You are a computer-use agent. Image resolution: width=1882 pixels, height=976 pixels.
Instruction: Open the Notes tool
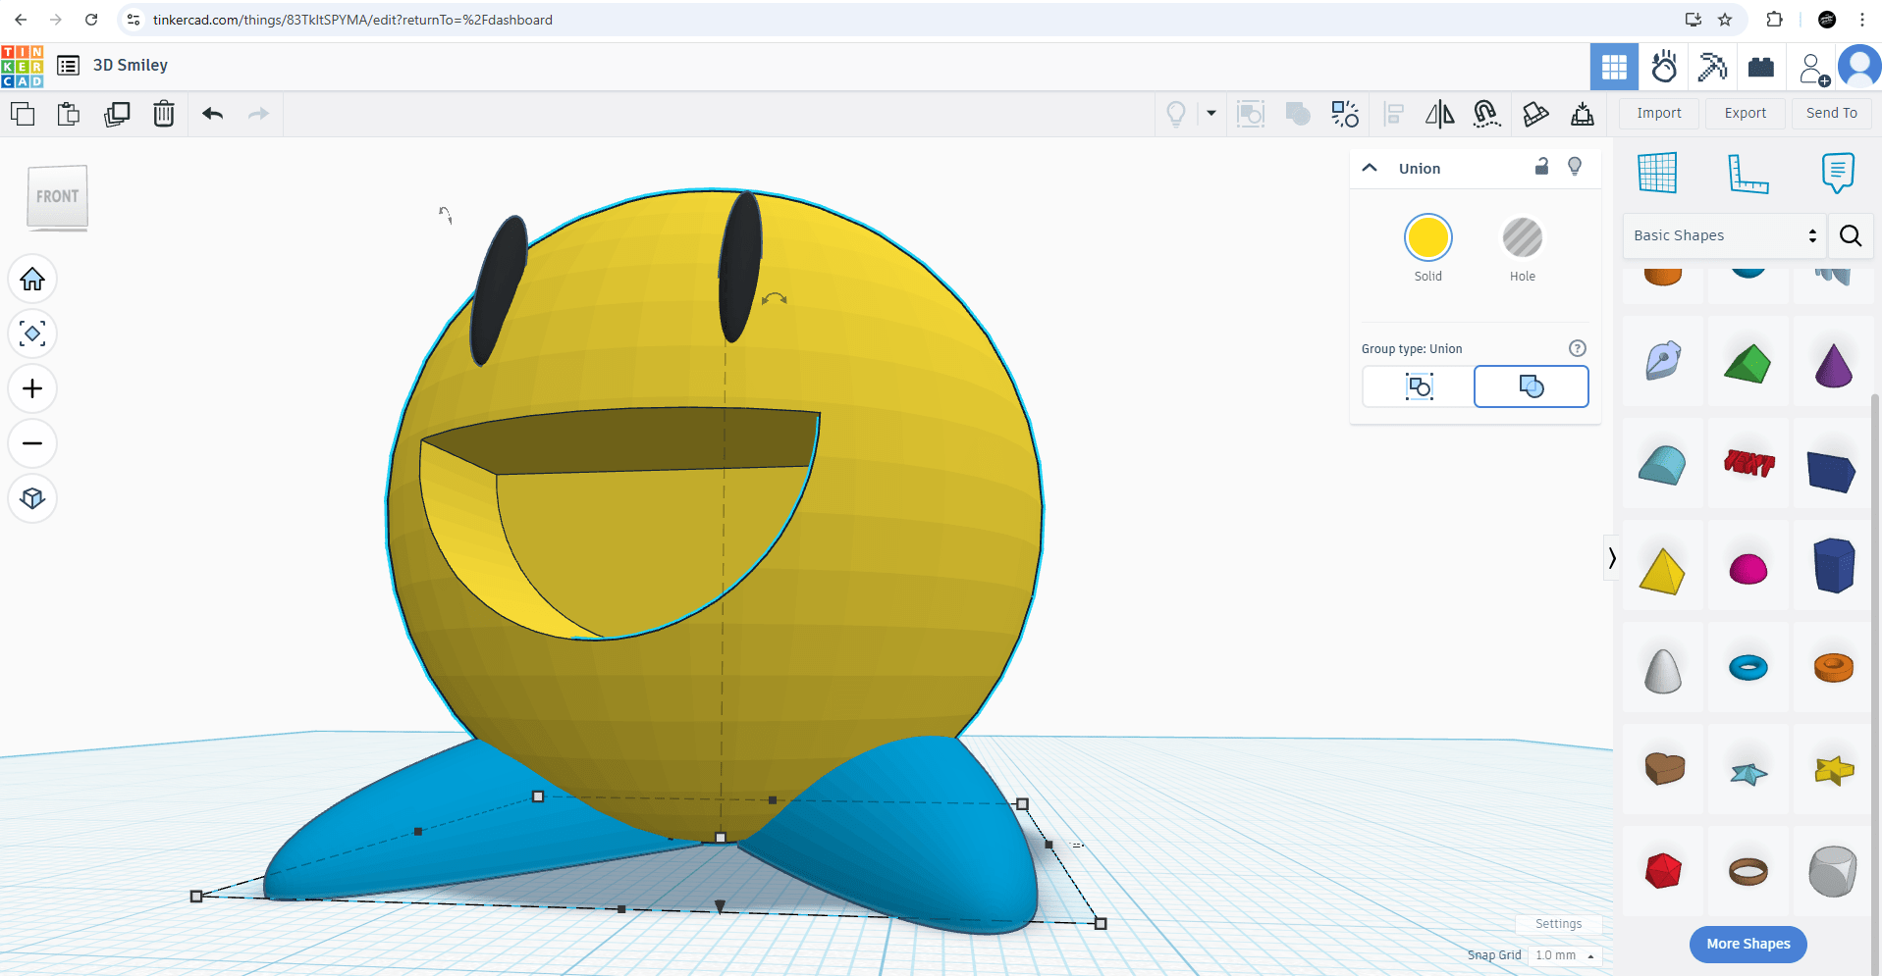(1837, 175)
